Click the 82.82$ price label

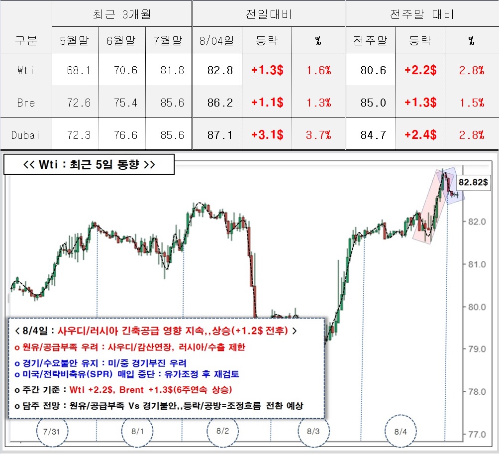473,182
